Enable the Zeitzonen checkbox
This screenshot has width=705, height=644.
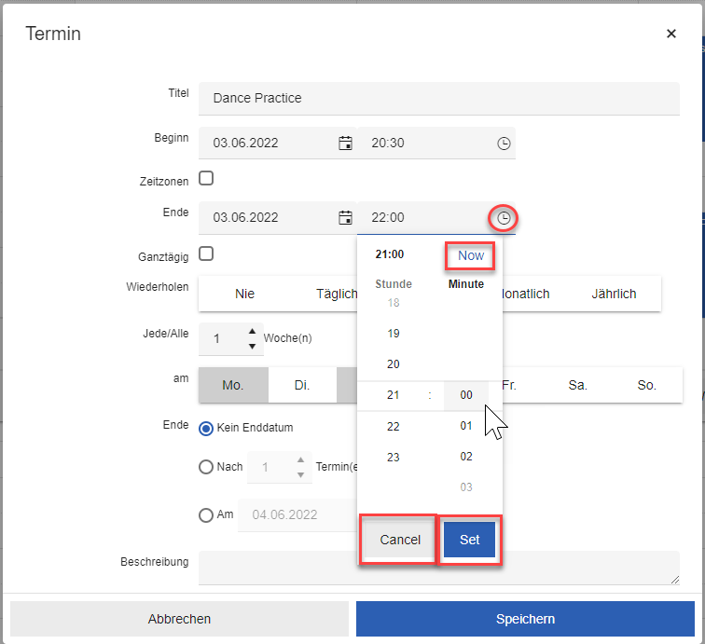(206, 178)
